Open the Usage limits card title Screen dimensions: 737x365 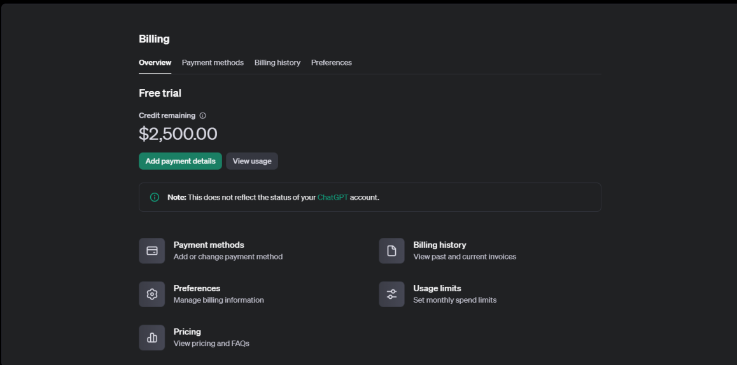(x=437, y=288)
